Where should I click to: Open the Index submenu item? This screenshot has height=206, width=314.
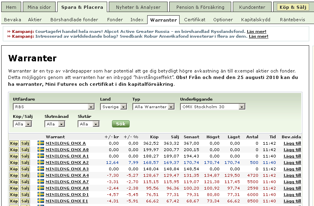point(137,20)
